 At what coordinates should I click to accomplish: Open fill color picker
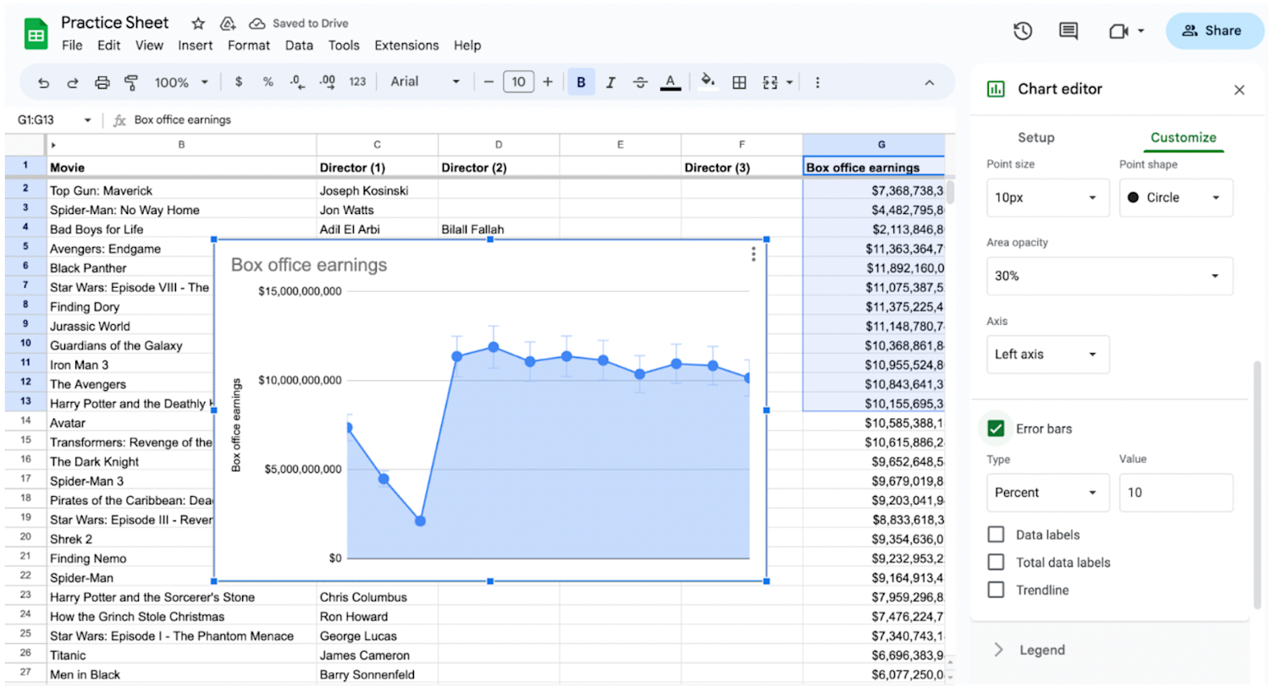pos(708,81)
